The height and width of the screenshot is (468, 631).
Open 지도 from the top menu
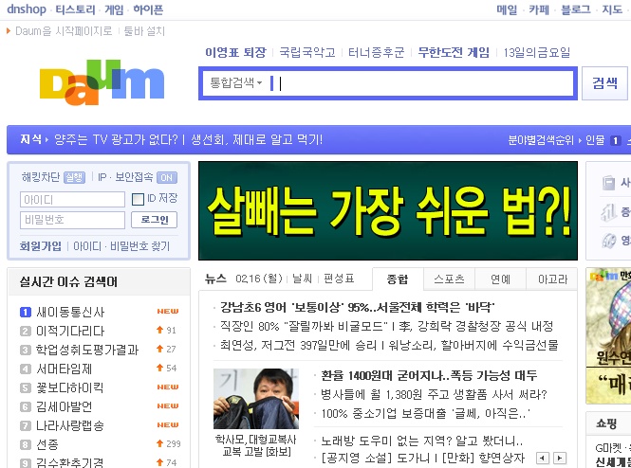click(x=612, y=9)
